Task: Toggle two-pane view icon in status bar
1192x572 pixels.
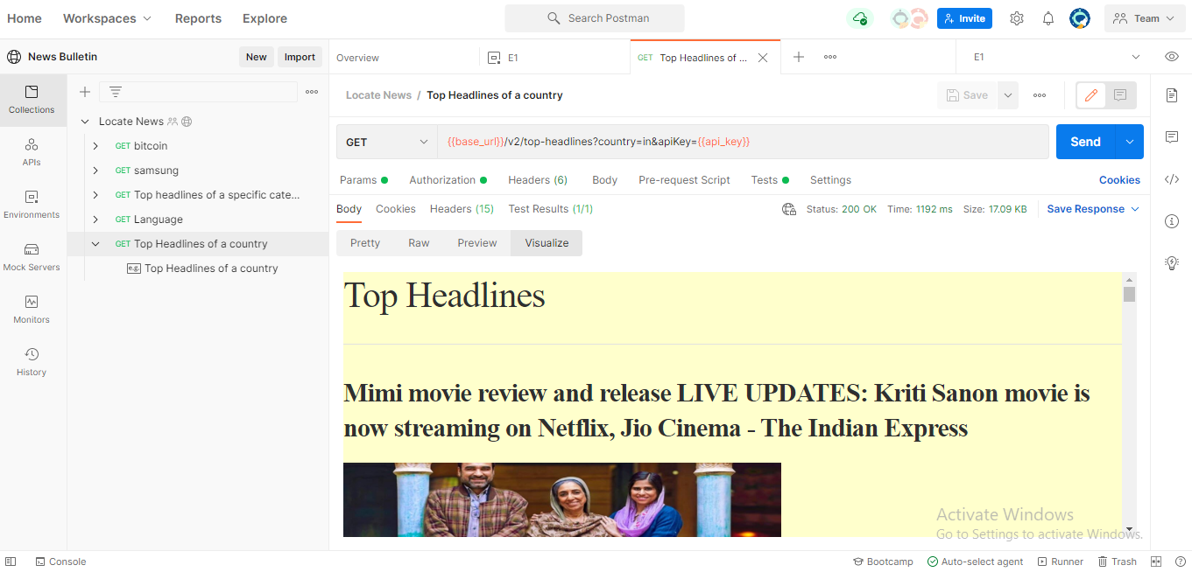Action: [x=1156, y=562]
